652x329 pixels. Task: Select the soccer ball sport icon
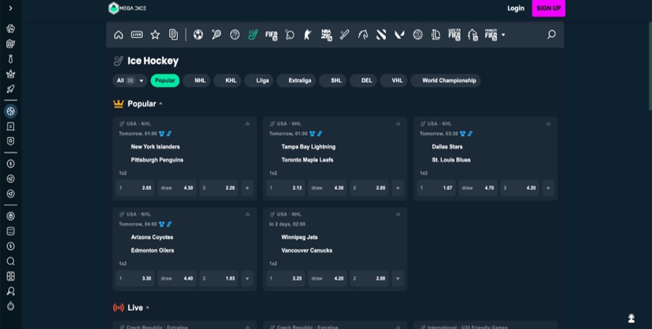click(198, 35)
